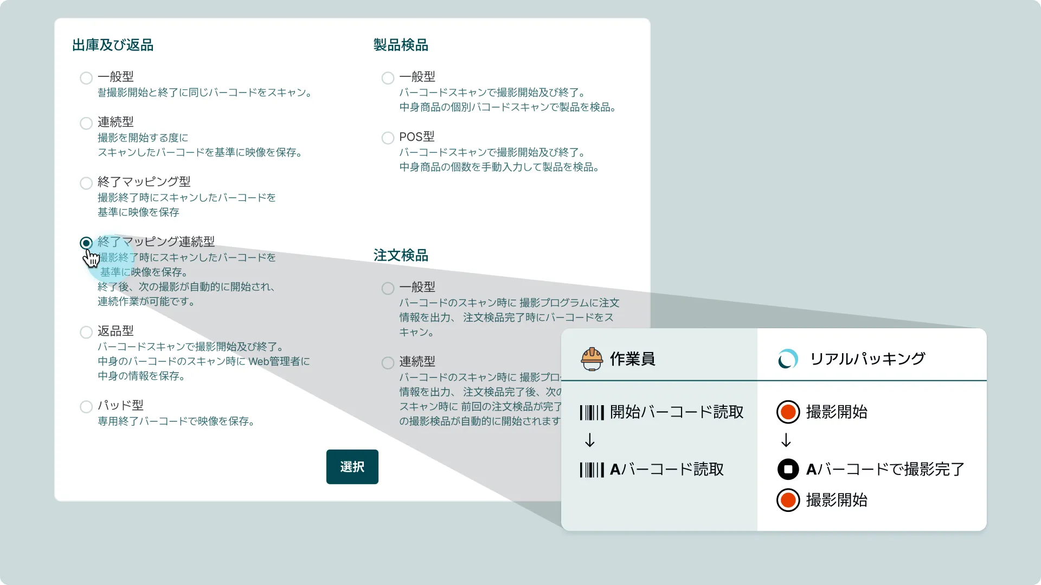Click the bottom red record icon 撮影開始
Image resolution: width=1041 pixels, height=585 pixels.
click(x=788, y=500)
